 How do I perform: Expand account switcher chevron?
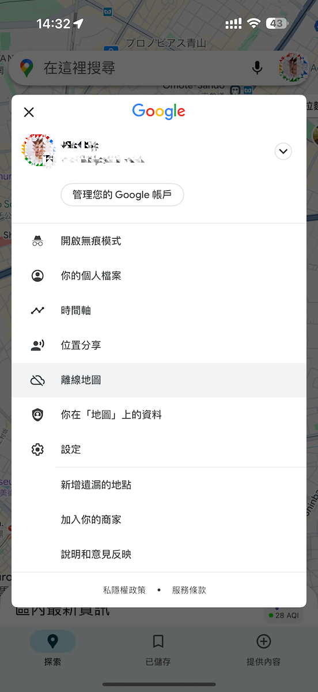(x=283, y=152)
